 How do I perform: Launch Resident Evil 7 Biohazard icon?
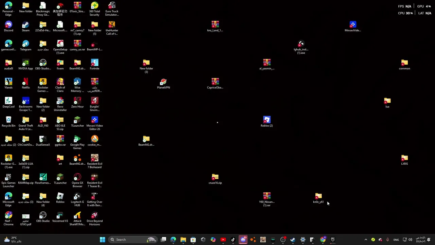coord(94,161)
